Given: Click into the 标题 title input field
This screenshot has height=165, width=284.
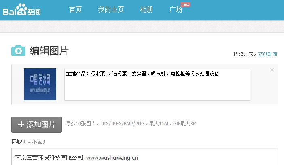Looking at the screenshot, I should (x=144, y=157).
